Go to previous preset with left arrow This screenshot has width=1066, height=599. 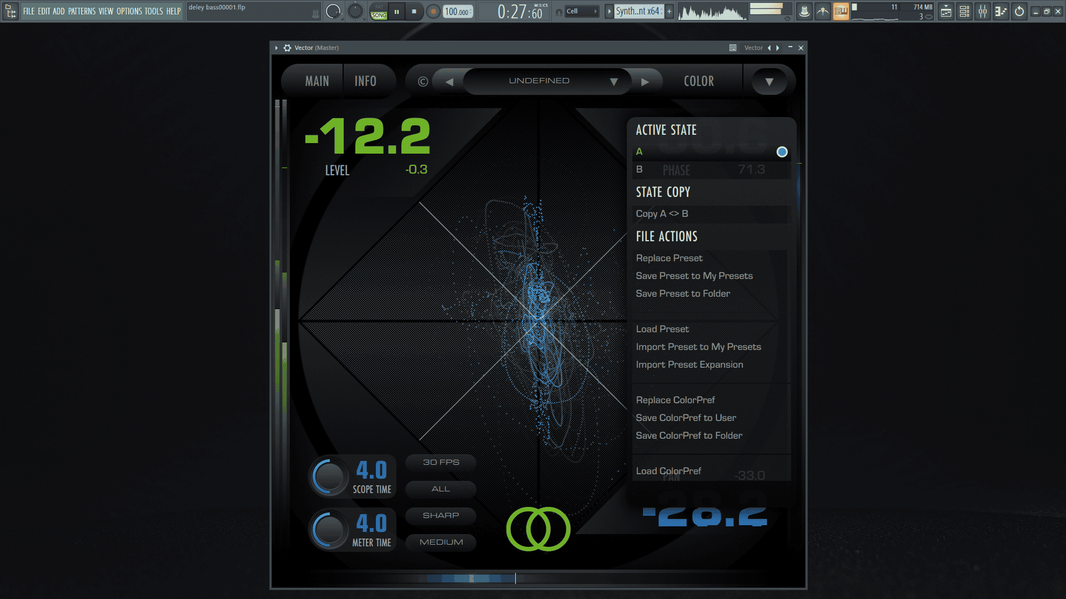tap(449, 82)
